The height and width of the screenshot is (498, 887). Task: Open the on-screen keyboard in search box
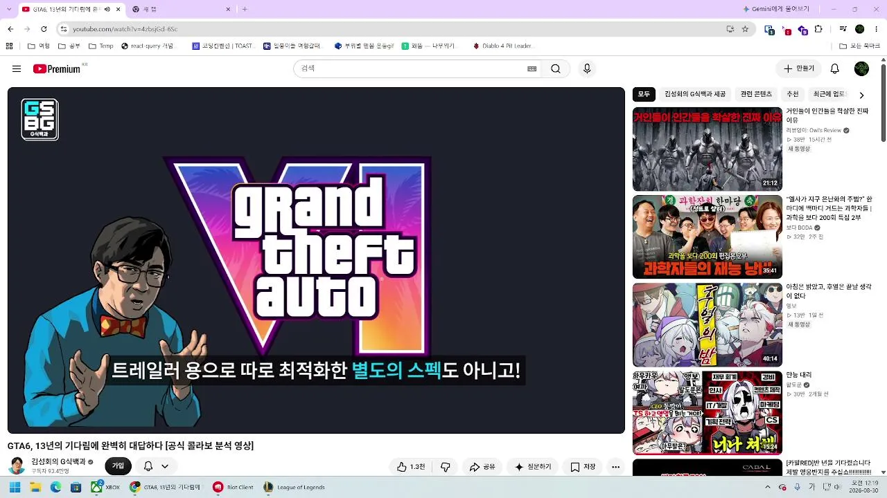(532, 68)
